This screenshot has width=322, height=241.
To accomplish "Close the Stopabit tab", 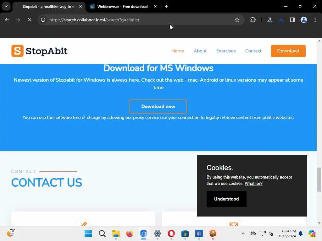I will 80,7.
